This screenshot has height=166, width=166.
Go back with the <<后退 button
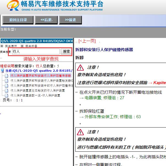tap(46, 20)
